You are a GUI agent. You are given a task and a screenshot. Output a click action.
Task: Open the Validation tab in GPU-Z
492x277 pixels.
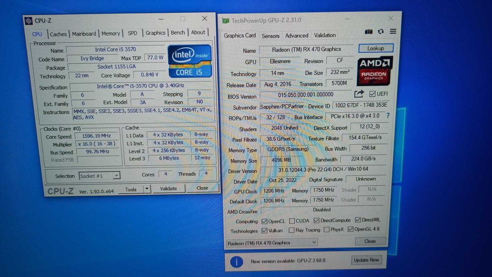click(x=325, y=35)
